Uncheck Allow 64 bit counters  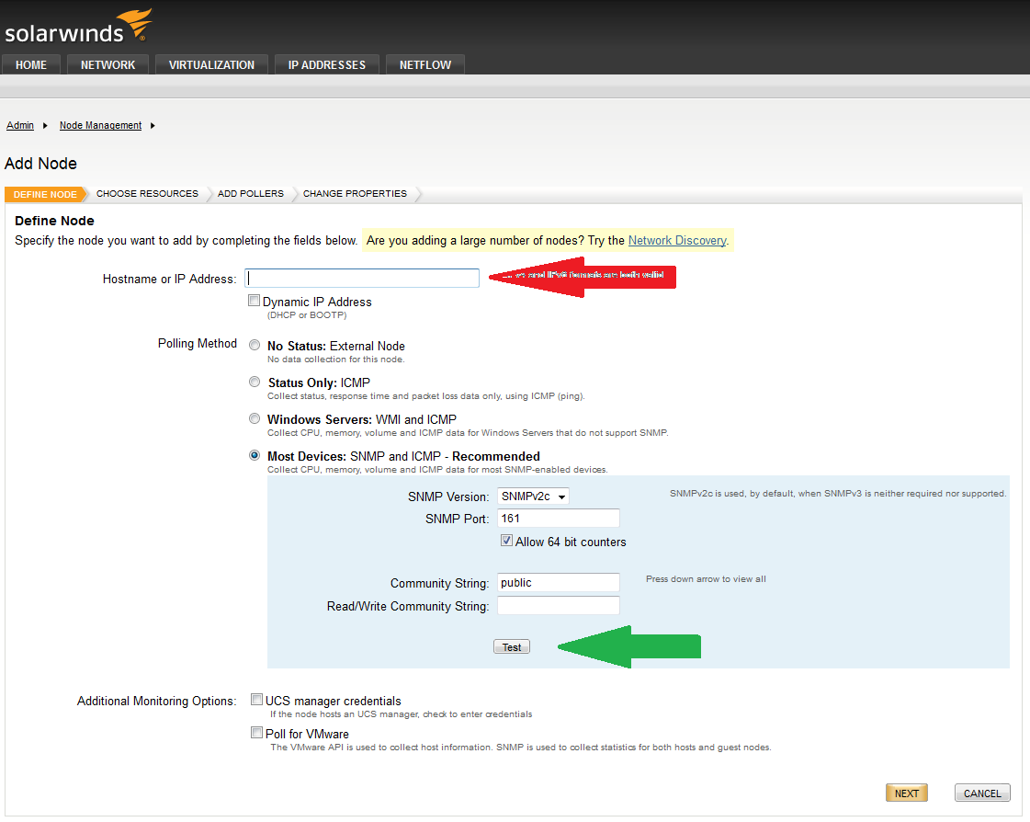(x=506, y=541)
